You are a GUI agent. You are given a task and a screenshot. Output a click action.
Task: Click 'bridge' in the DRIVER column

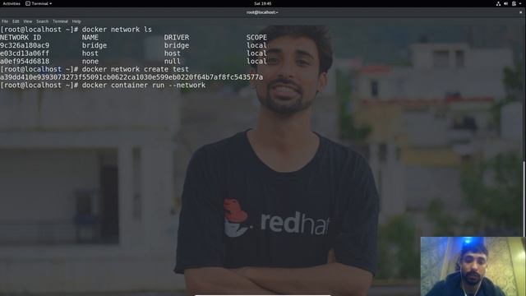177,45
